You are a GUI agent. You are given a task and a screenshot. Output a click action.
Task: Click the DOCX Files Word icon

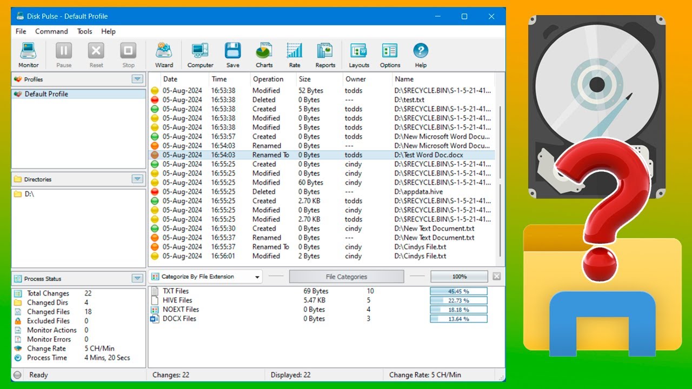(155, 319)
